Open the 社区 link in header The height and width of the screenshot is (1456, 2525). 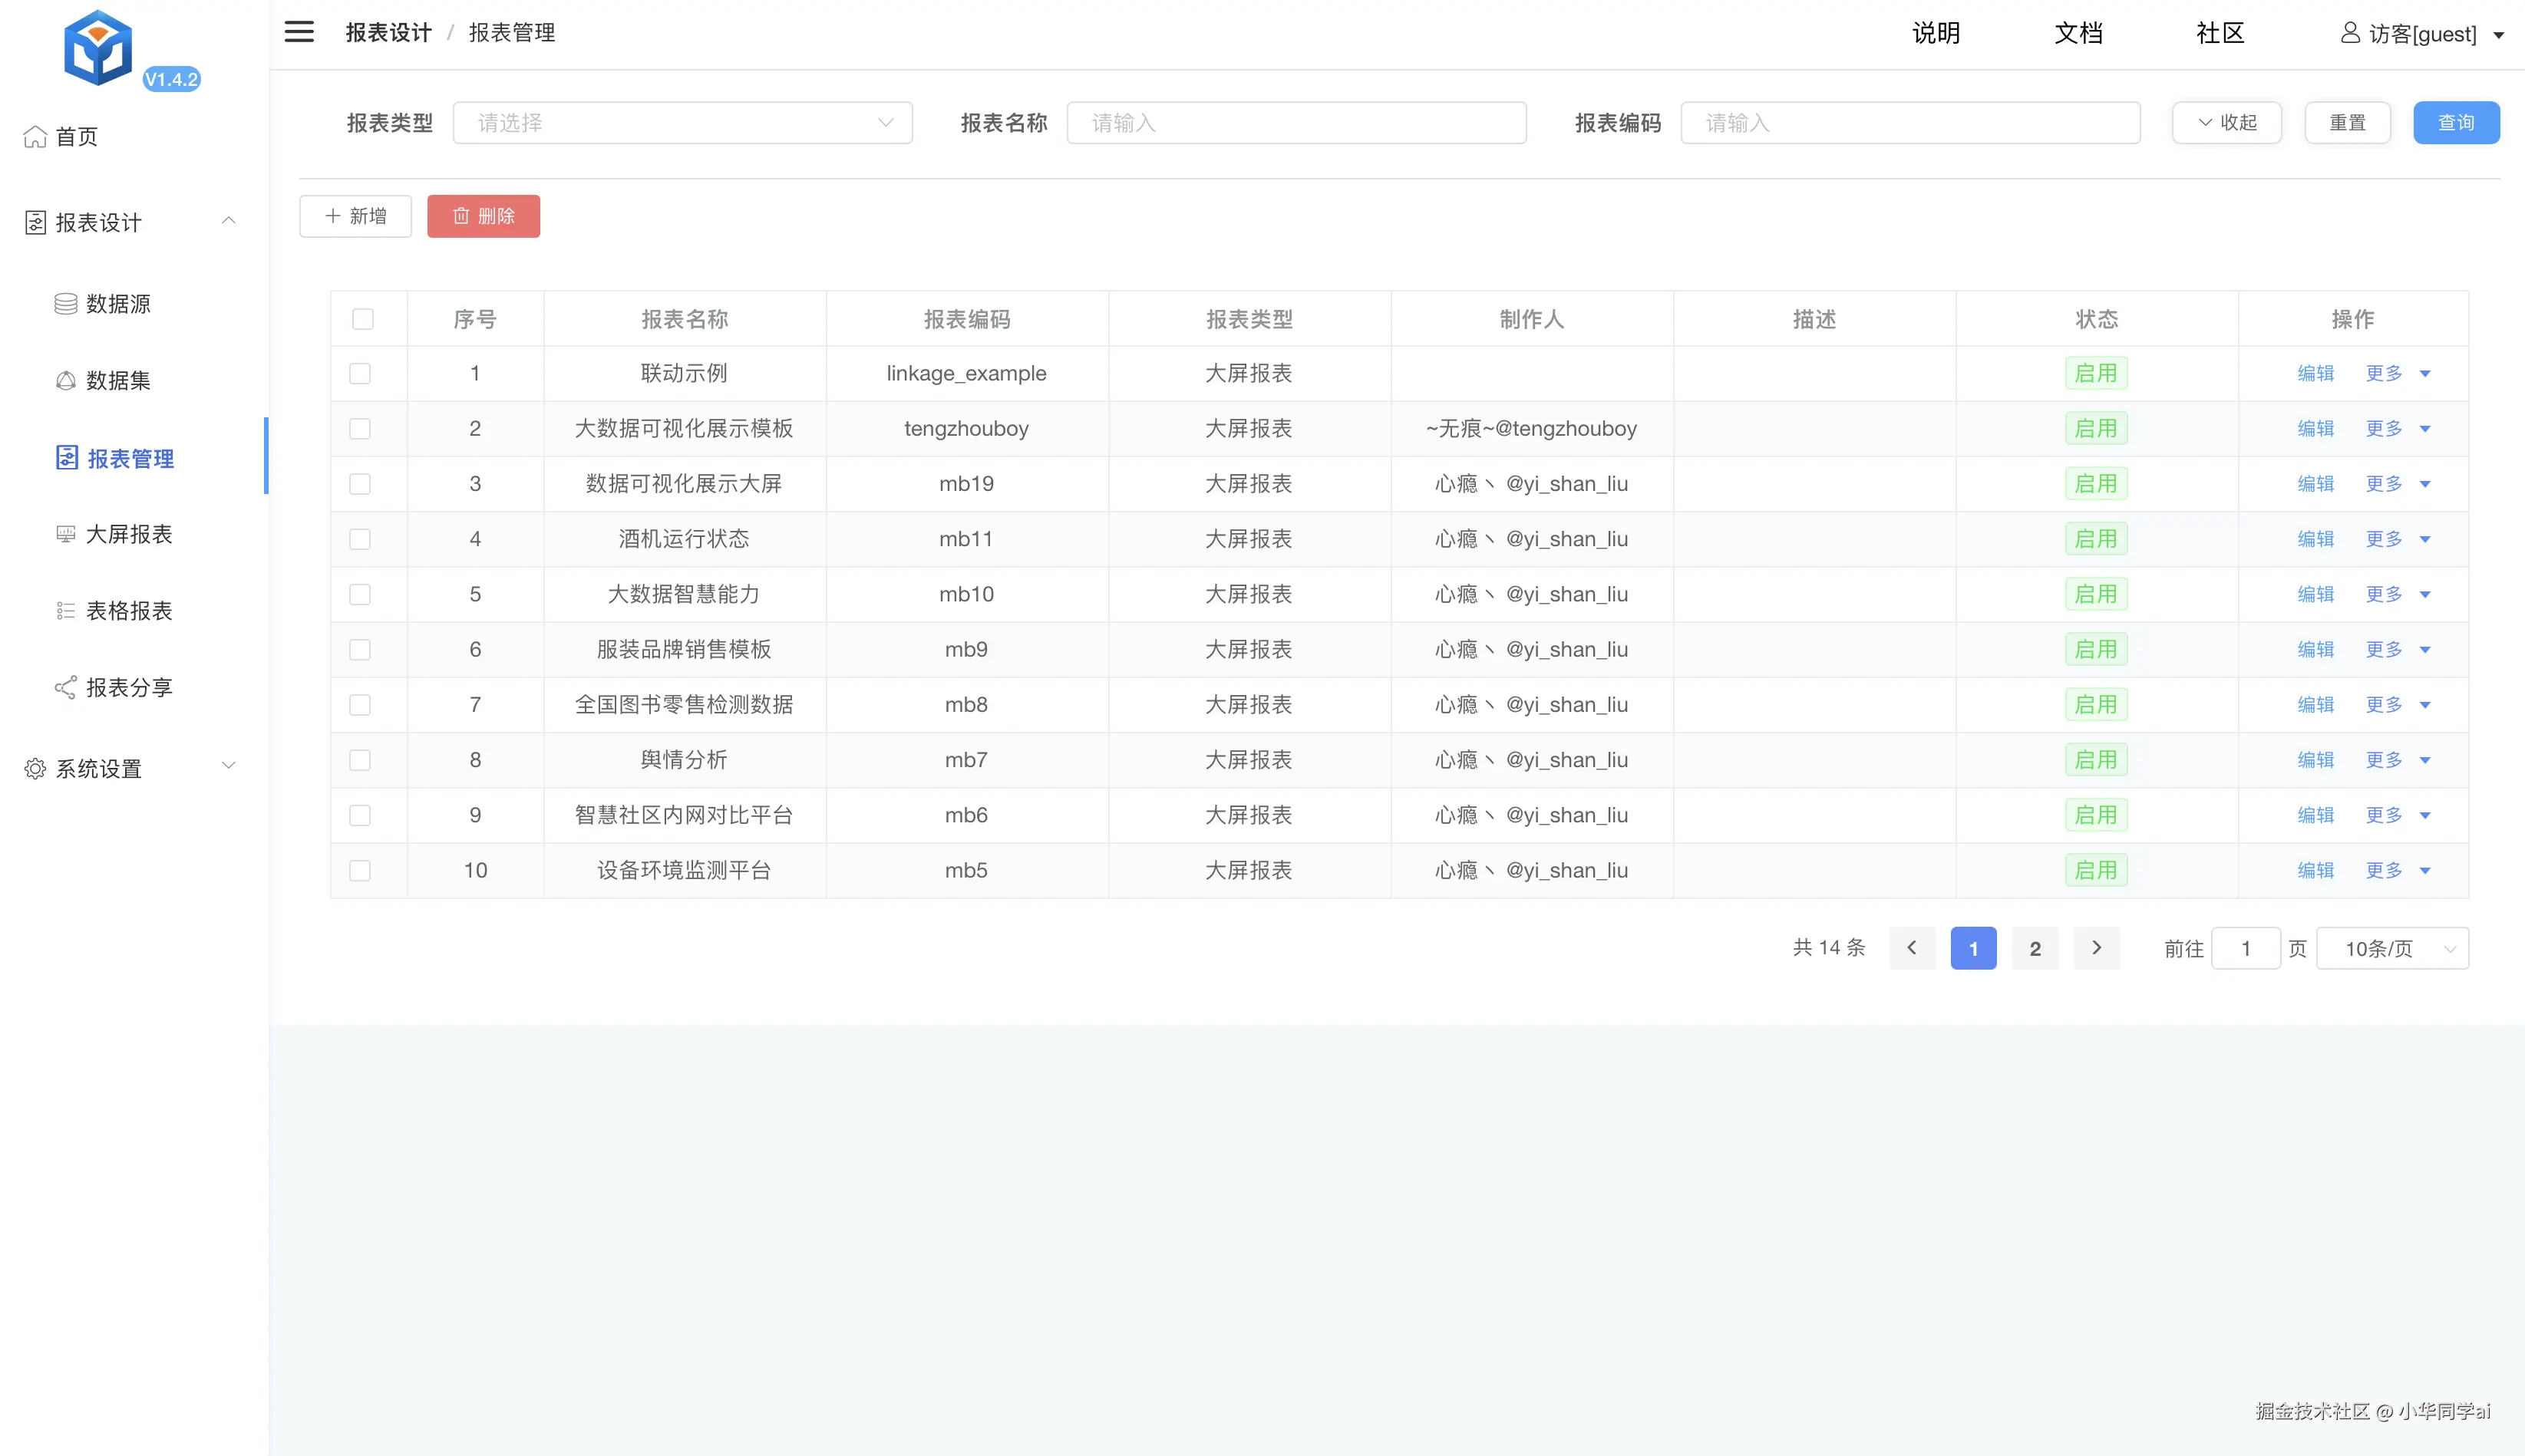2220,33
